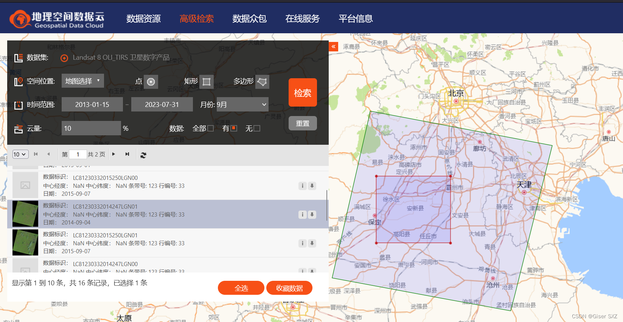Click the Geospatial Data Cloud logo
Screen dimensions: 623x322
pyautogui.click(x=57, y=19)
